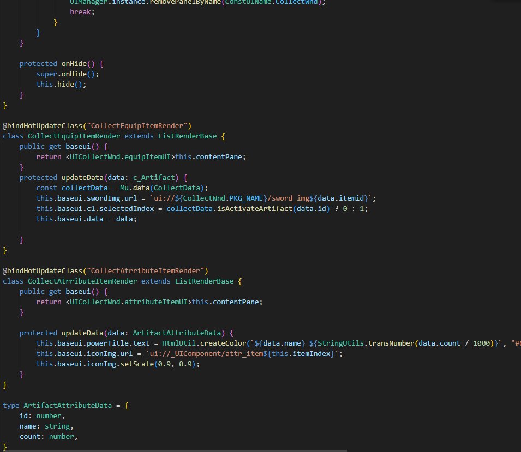521x452 pixels.
Task: Click the "CollectAtrributeItemRender" decorator string
Action: pos(145,270)
